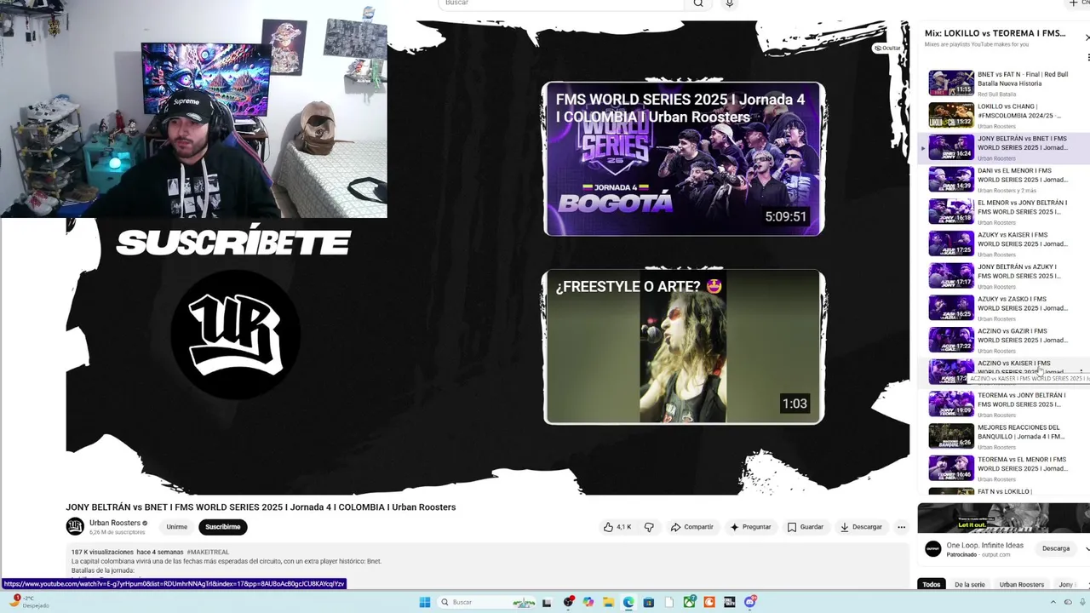Click Ocultar to hide end screen cards
Screen dimensions: 1090x613
(887, 48)
